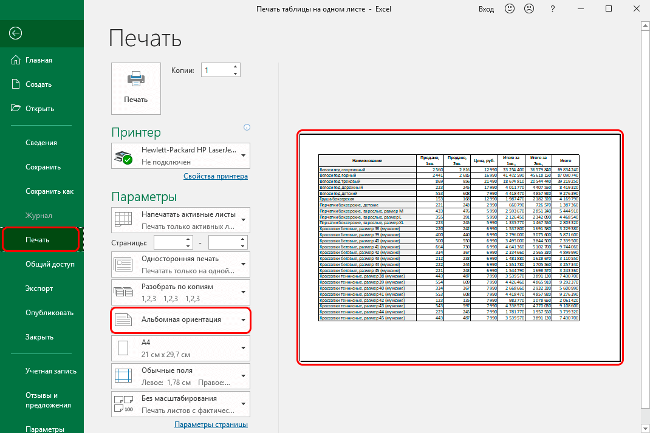Click the smiley feedback icon

(509, 9)
